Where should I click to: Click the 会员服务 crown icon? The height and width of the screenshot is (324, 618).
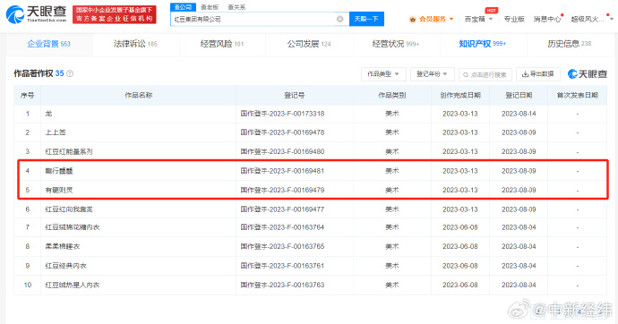413,20
